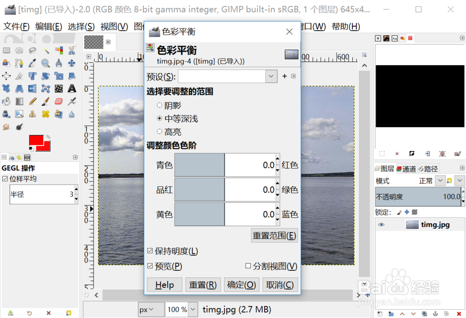Open the 预设 presets dropdown
The height and width of the screenshot is (318, 466).
pyautogui.click(x=271, y=76)
